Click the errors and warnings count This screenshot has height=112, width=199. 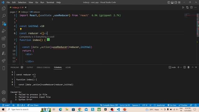(x=21, y=105)
